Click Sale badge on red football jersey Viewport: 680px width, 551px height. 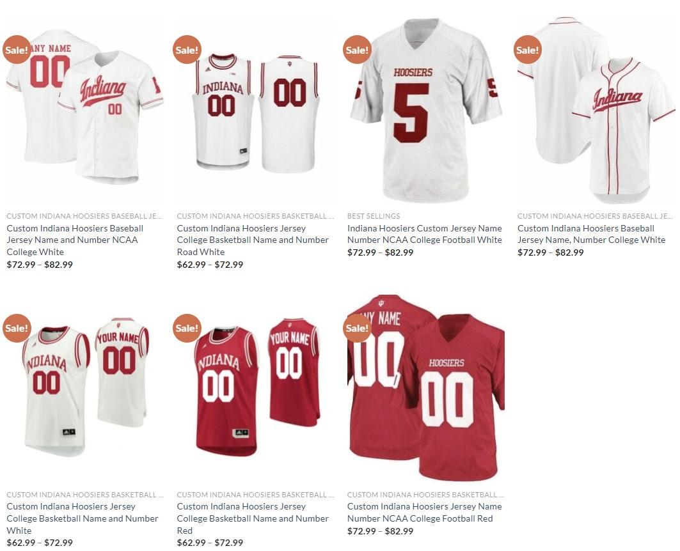pyautogui.click(x=357, y=328)
